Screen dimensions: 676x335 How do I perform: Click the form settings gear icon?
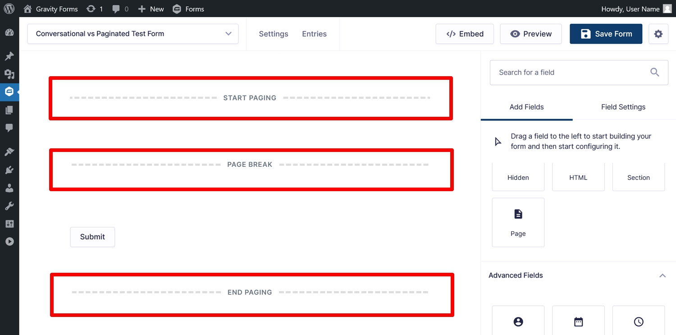(x=658, y=34)
